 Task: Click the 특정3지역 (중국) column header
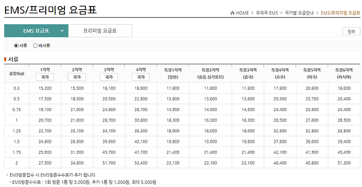(248, 73)
